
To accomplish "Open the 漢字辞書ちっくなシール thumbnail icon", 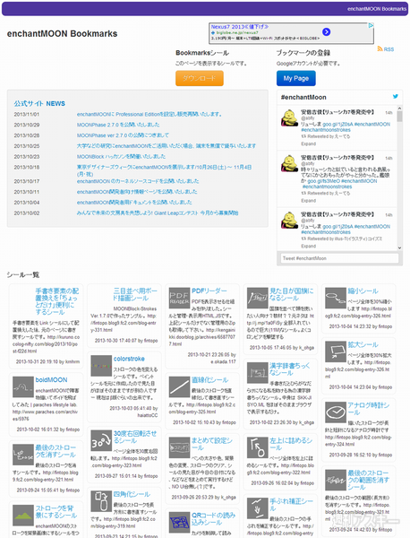I will pos(257,373).
